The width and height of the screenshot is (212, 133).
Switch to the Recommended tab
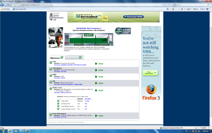pyautogui.click(x=74, y=58)
